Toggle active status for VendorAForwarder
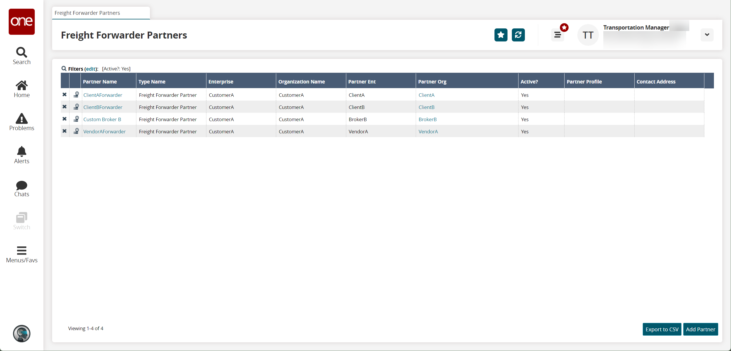 coord(64,131)
